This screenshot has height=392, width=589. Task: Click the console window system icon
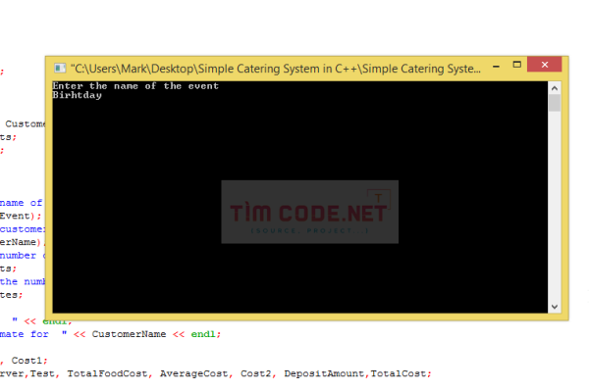(60, 68)
